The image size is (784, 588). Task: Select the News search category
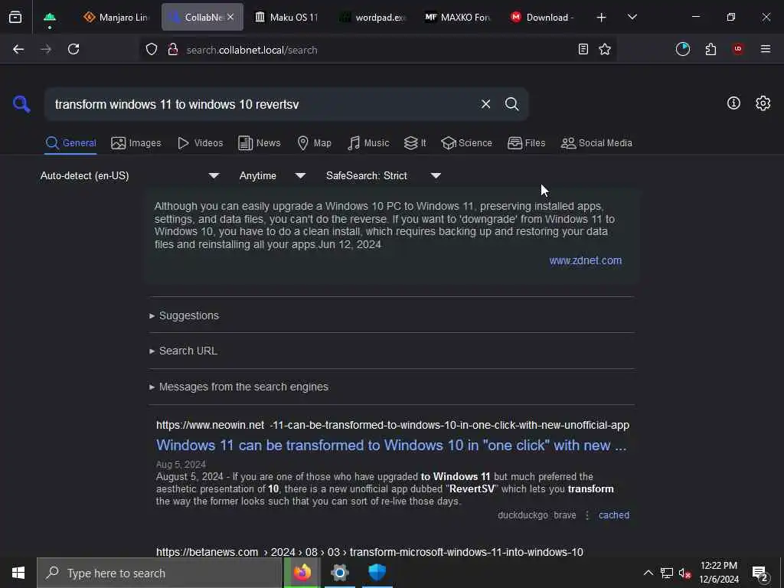point(259,143)
